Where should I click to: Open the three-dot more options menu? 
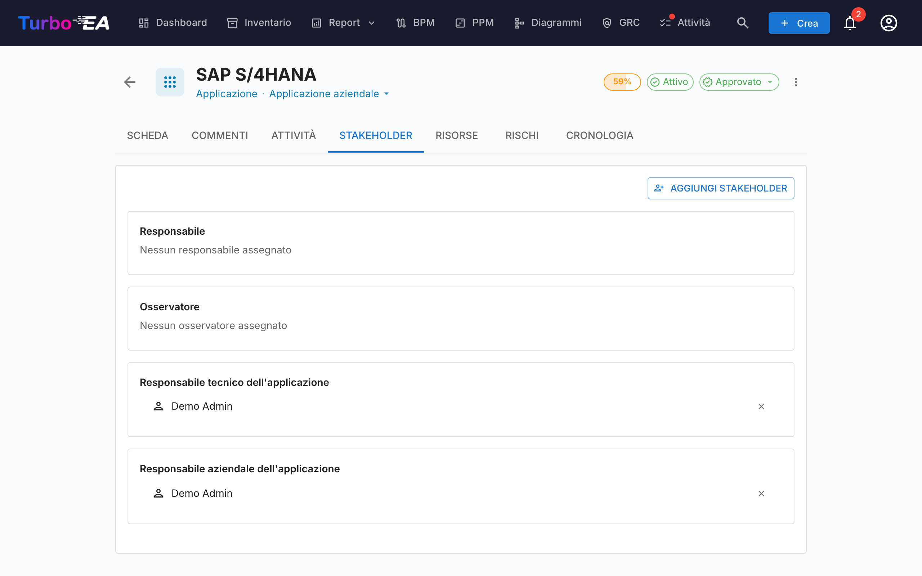coord(796,82)
